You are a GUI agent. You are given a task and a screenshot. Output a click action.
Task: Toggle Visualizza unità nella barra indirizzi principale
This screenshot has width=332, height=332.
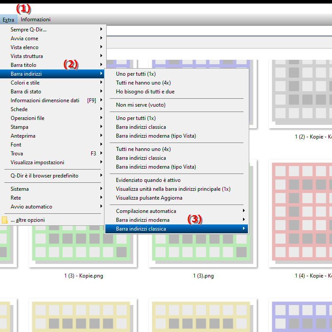click(x=176, y=189)
